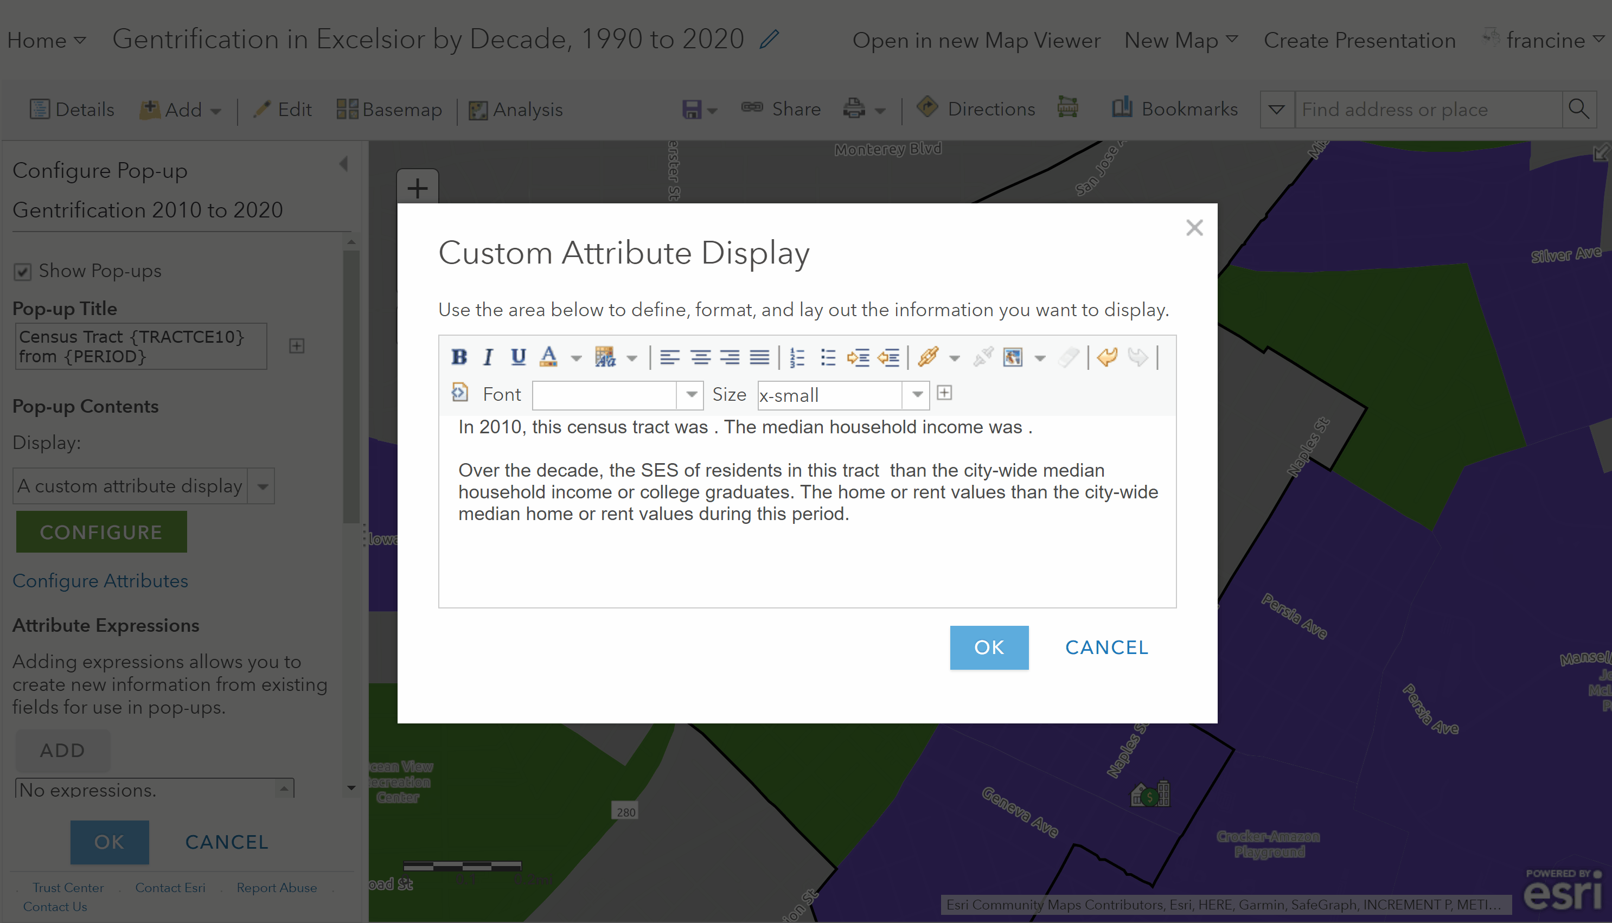1612x923 pixels.
Task: Click the indent icon
Action: click(858, 357)
